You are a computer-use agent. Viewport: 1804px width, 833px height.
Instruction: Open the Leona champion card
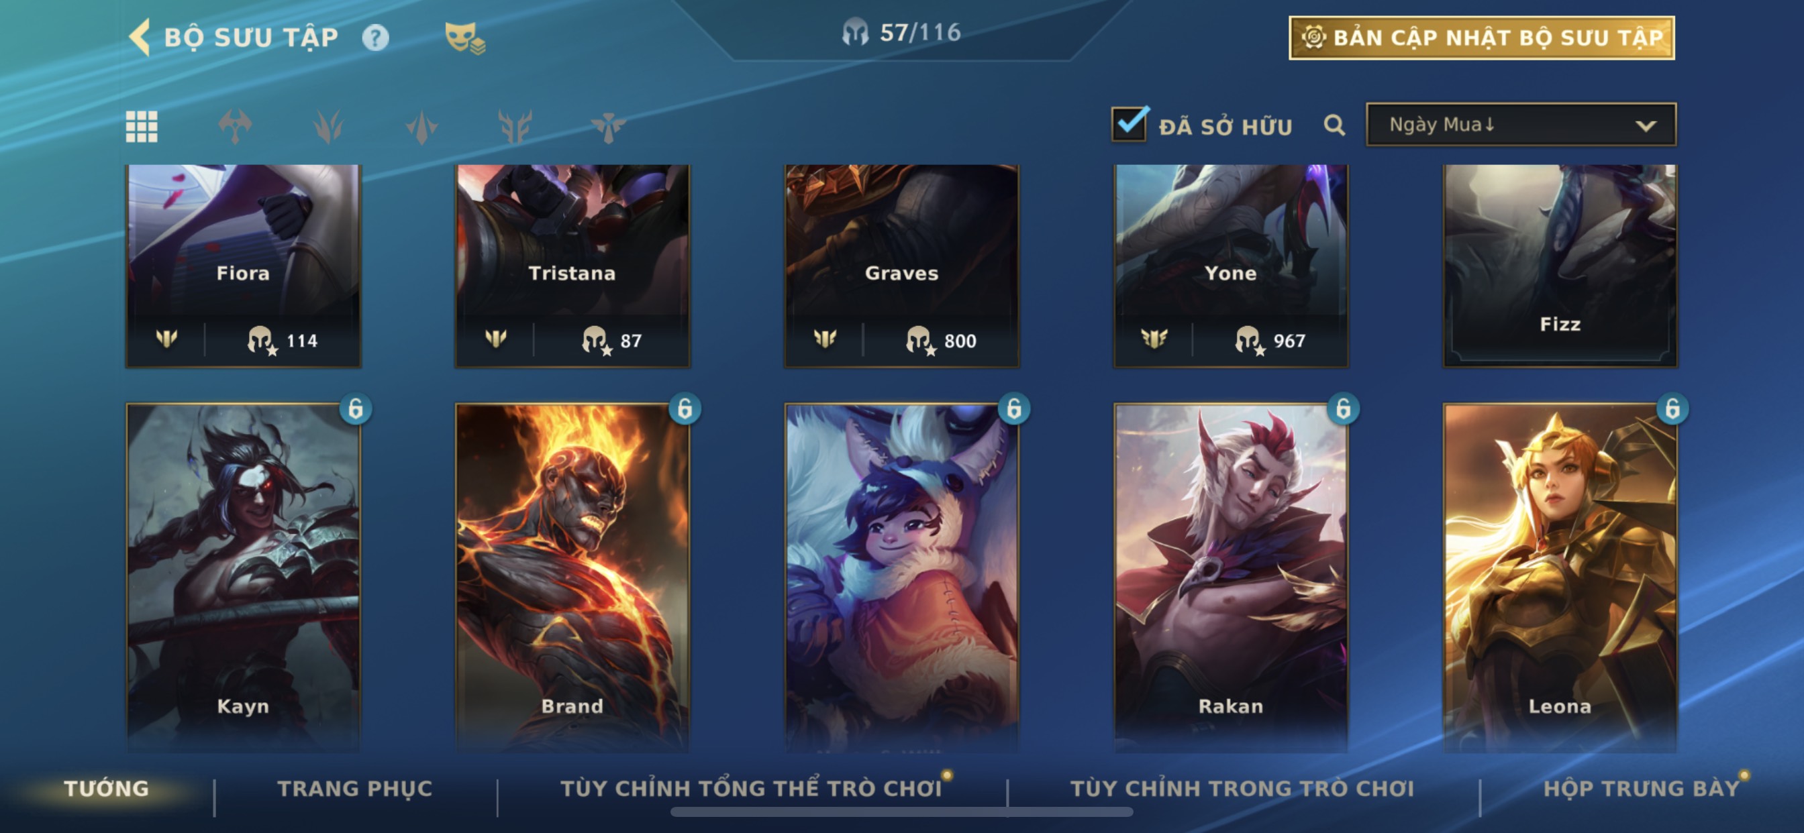coord(1560,577)
